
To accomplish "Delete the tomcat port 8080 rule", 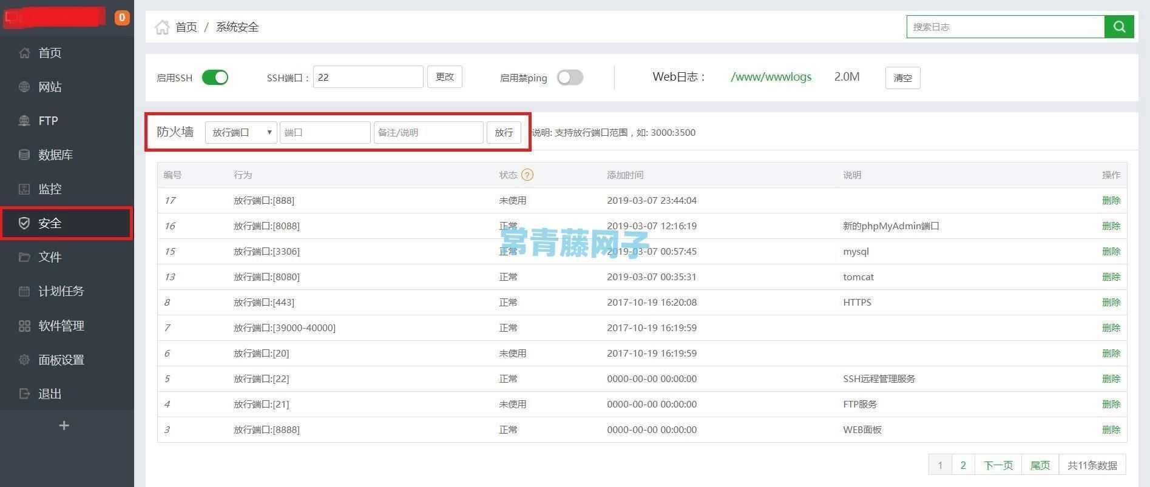I will click(x=1111, y=277).
